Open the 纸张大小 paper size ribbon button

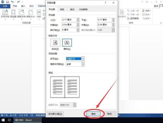[31, 15]
